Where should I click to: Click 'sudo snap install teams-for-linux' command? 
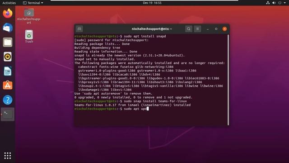click(x=131, y=101)
